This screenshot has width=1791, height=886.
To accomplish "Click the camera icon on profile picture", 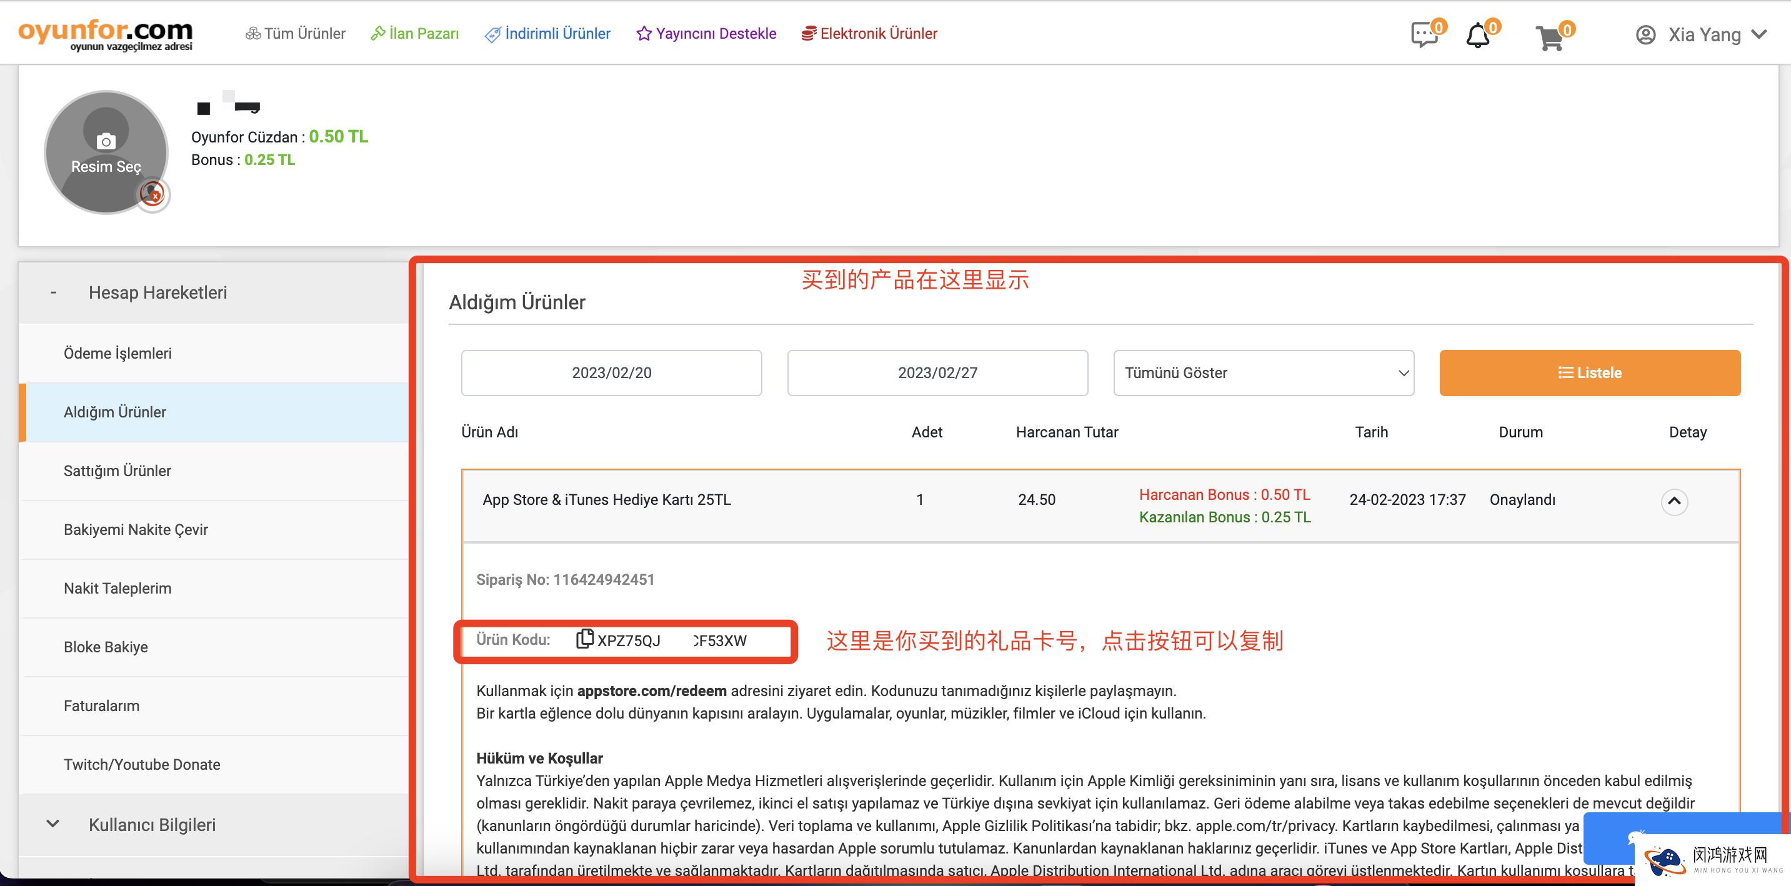I will point(106,142).
